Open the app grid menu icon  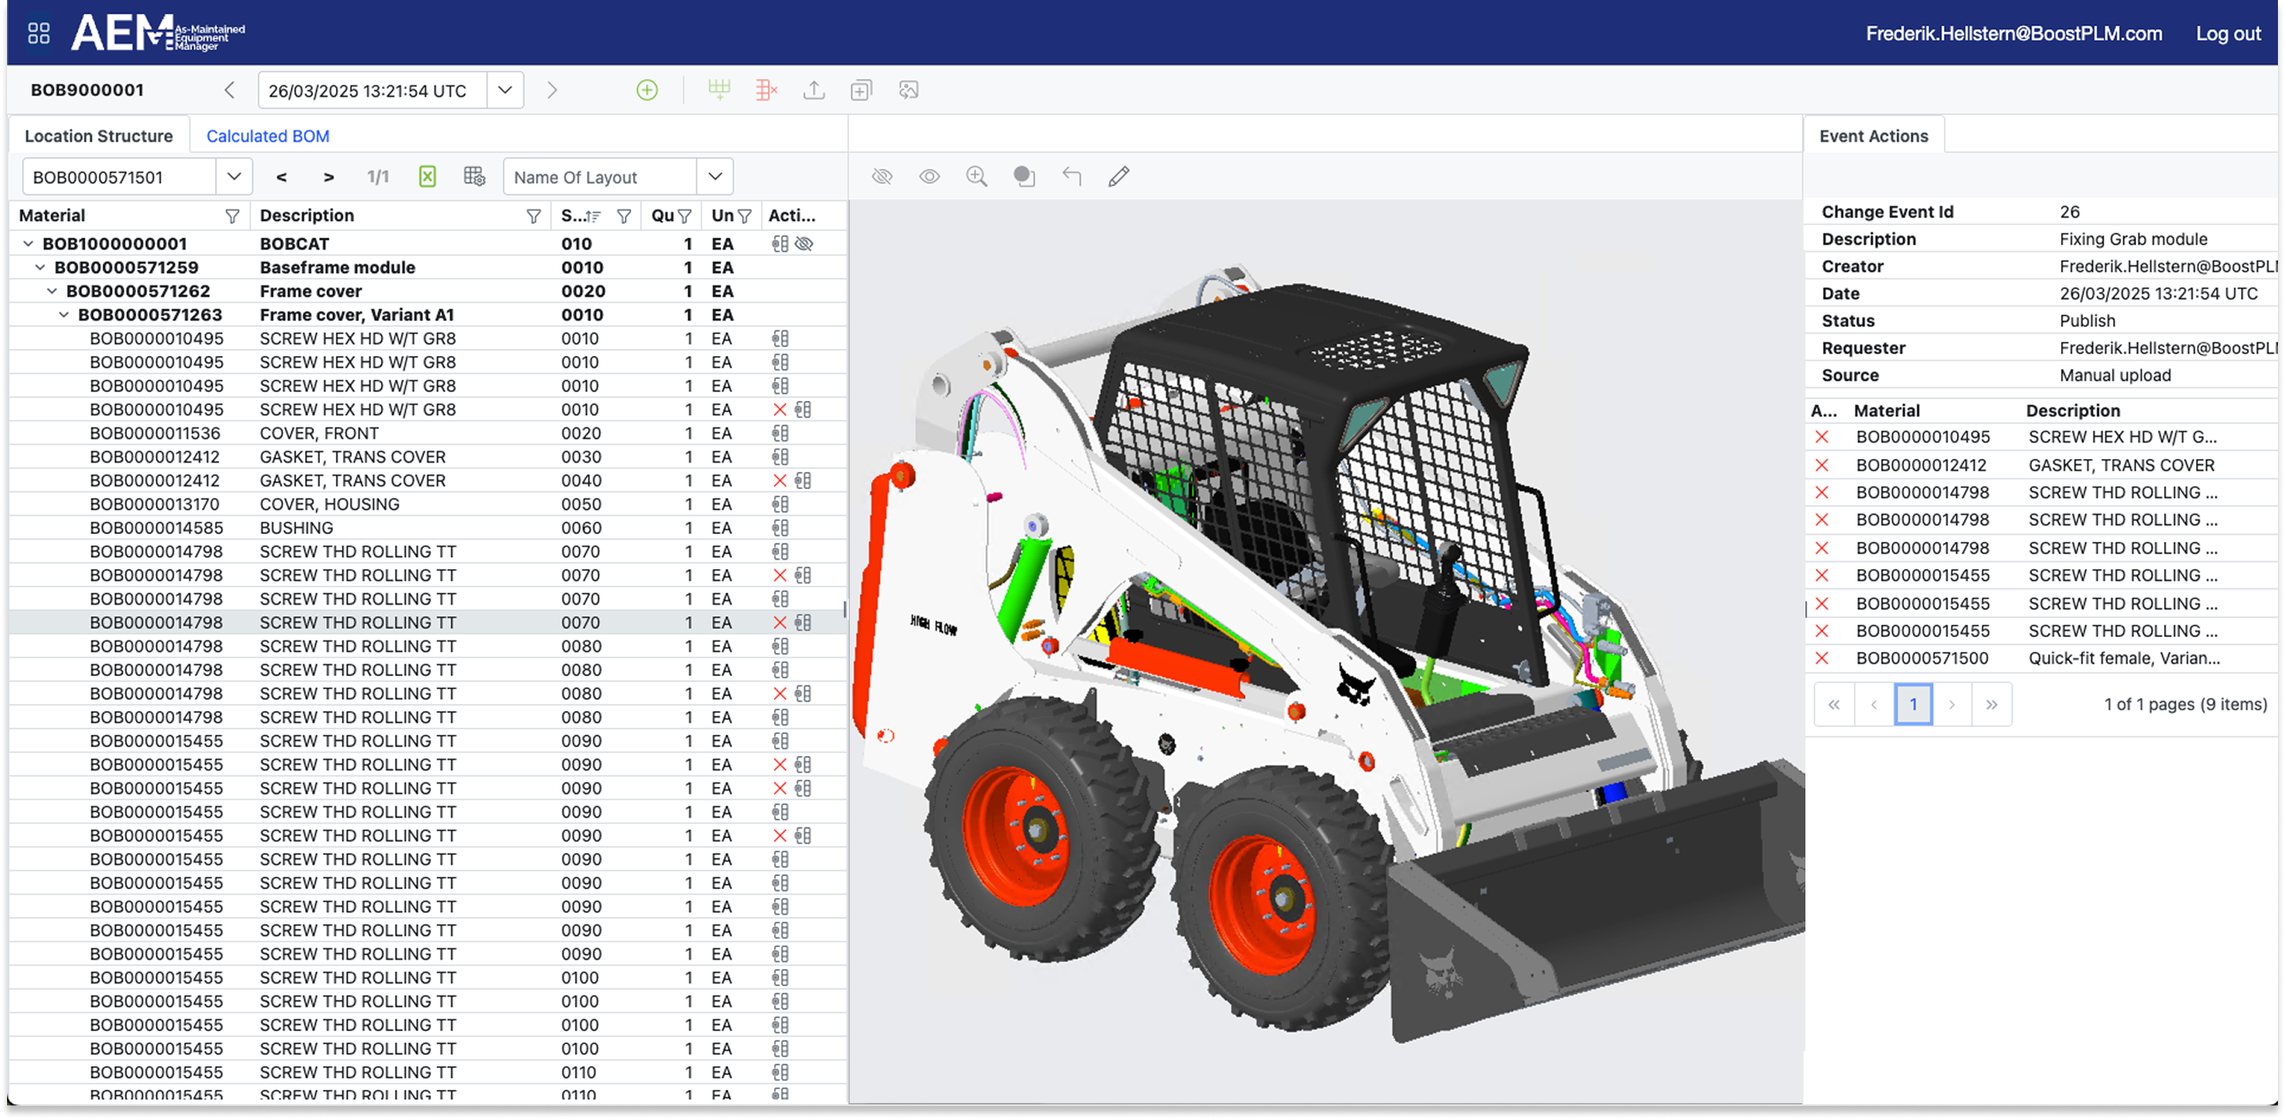(38, 33)
